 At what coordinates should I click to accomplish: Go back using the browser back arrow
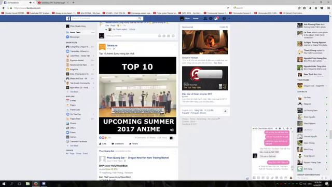[4, 8]
